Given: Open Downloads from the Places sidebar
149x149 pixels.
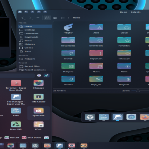Looking at the screenshot, I should click(35, 37).
